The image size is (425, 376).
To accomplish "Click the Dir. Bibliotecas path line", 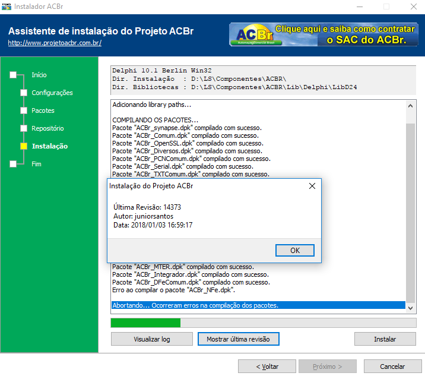I will tap(234, 87).
